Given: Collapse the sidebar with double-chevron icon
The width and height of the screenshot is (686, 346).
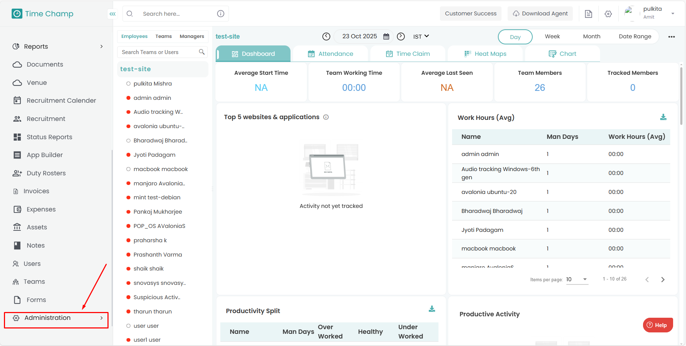Looking at the screenshot, I should point(112,14).
